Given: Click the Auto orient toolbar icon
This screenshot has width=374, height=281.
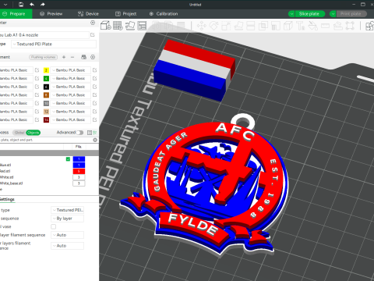Looking at the screenshot, I should pyautogui.click(x=130, y=26).
